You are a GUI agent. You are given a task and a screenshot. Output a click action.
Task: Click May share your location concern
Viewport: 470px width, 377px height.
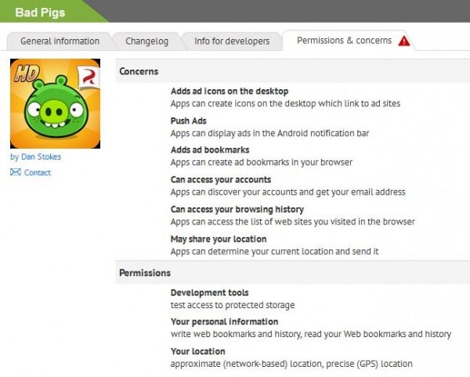(219, 239)
